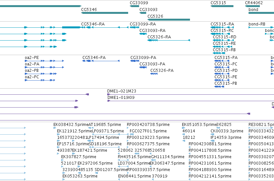The image size is (274, 181).
Task: Open EST RP004551331.5prime label
Action: [x=210, y=157]
